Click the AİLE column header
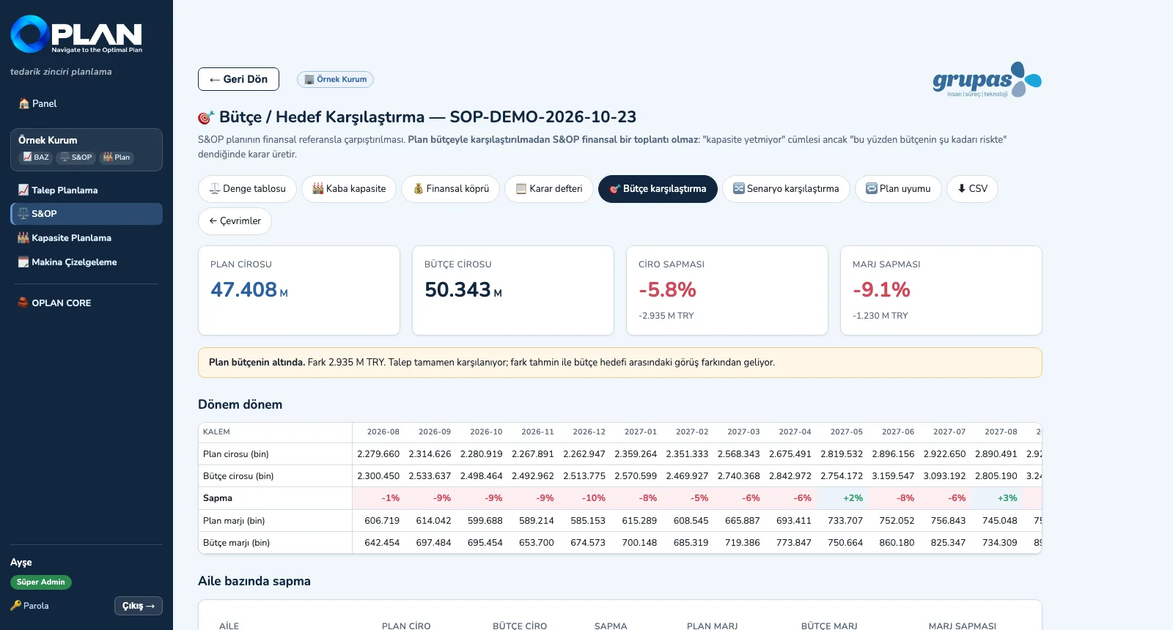This screenshot has width=1173, height=630. point(229,626)
